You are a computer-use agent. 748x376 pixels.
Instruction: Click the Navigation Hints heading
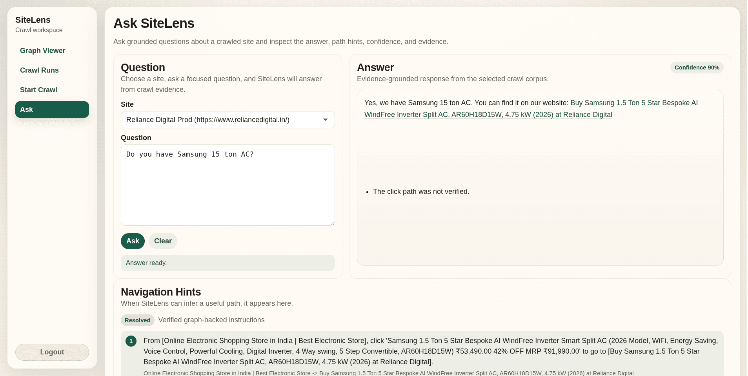click(161, 292)
